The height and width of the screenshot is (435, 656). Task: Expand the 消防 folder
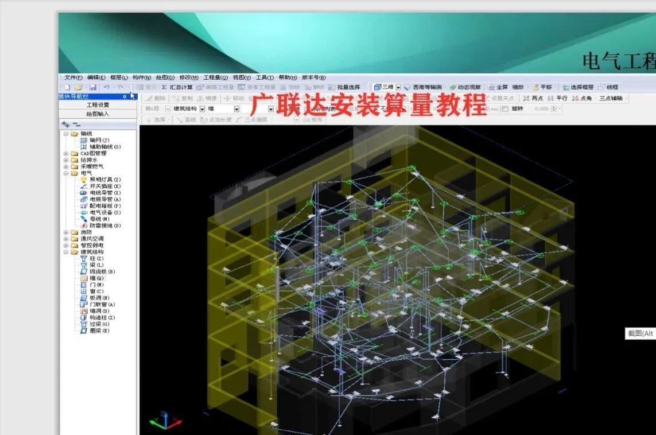coord(65,232)
